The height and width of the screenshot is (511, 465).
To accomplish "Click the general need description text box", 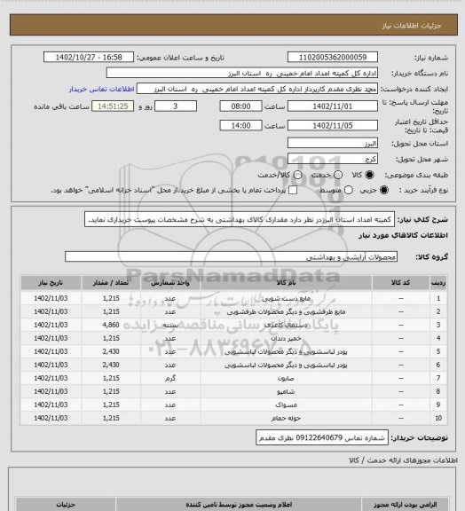I will coord(240,219).
